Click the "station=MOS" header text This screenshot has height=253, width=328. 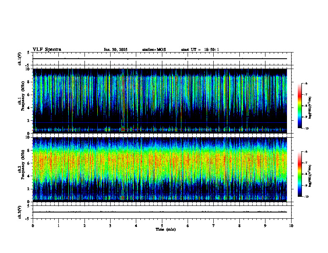coord(154,50)
